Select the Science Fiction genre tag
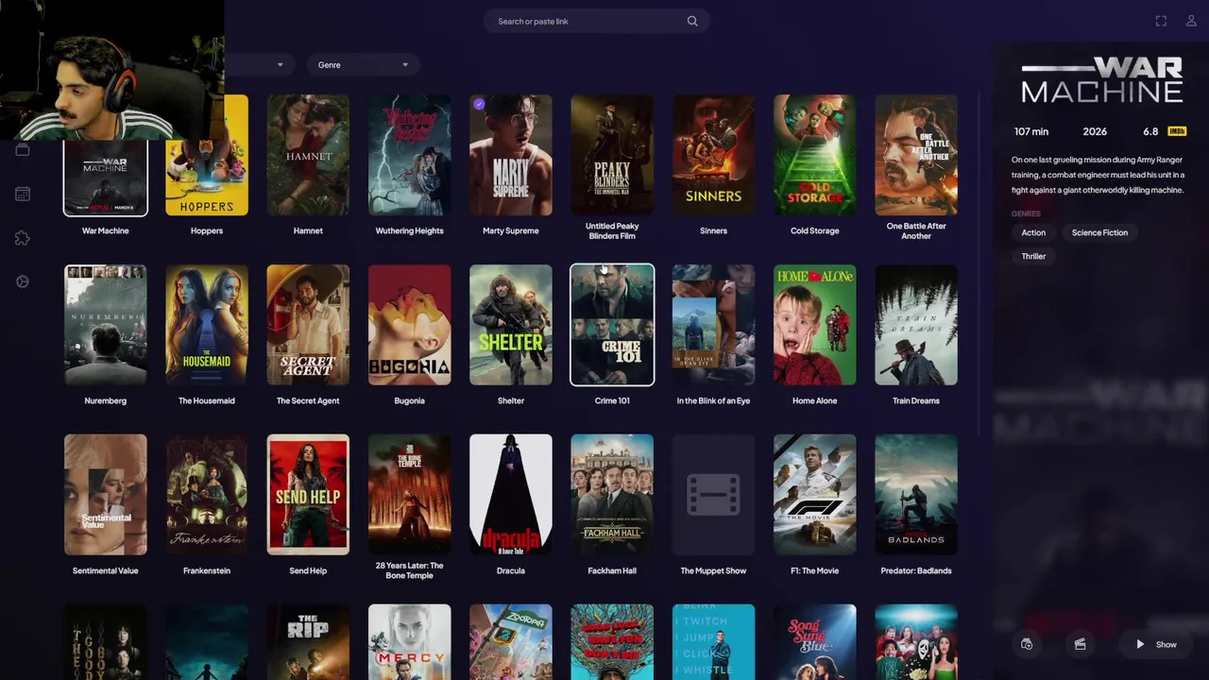The image size is (1209, 680). (x=1099, y=232)
